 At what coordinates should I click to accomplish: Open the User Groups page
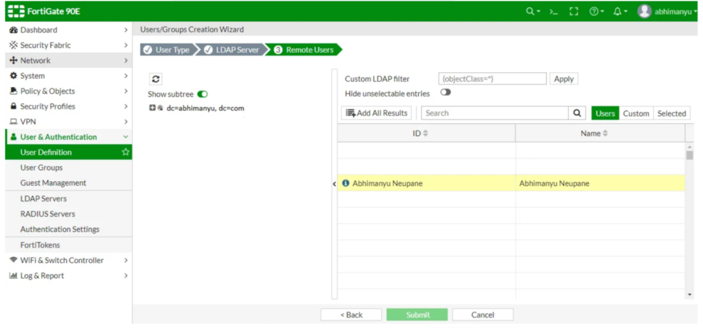[69, 167]
